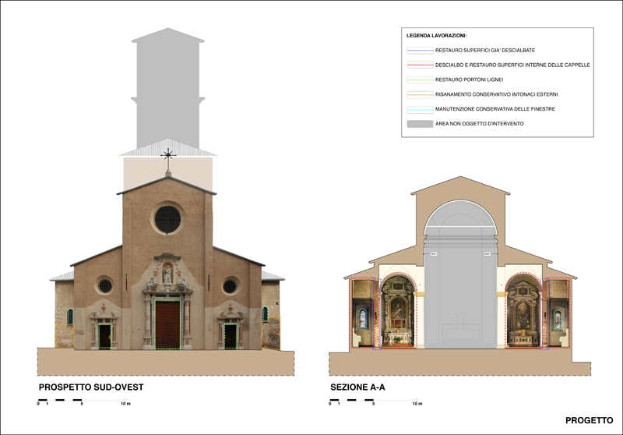Click the cross atop the church facade
Viewport: 623px width, 435px height.
click(167, 155)
